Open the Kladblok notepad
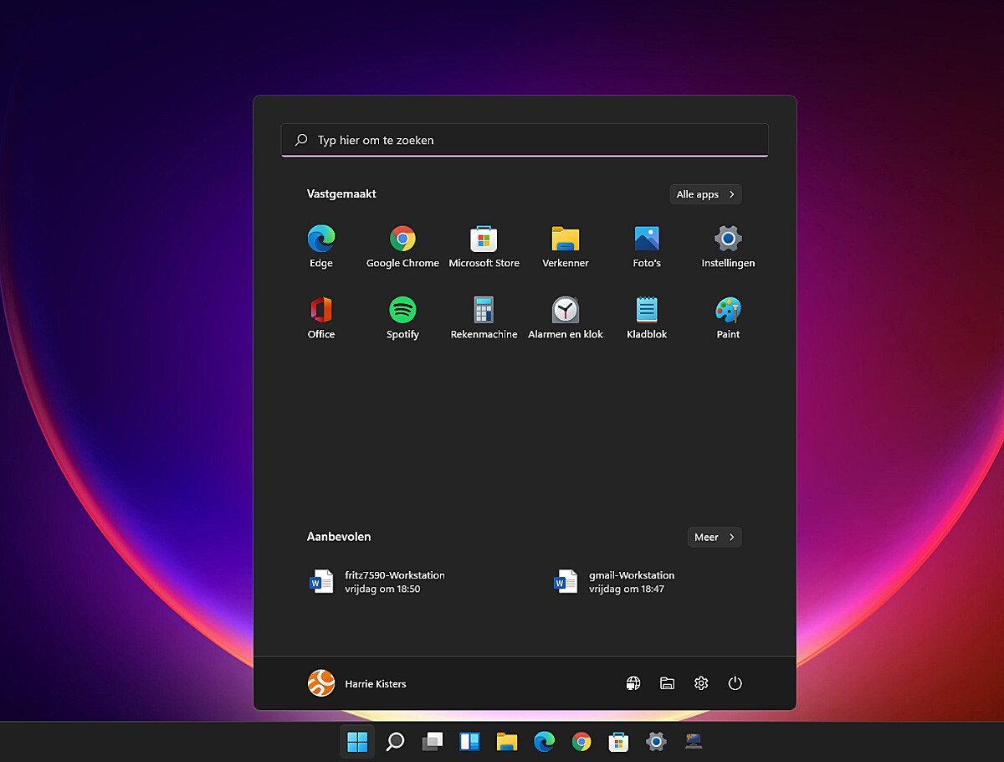 (x=647, y=318)
